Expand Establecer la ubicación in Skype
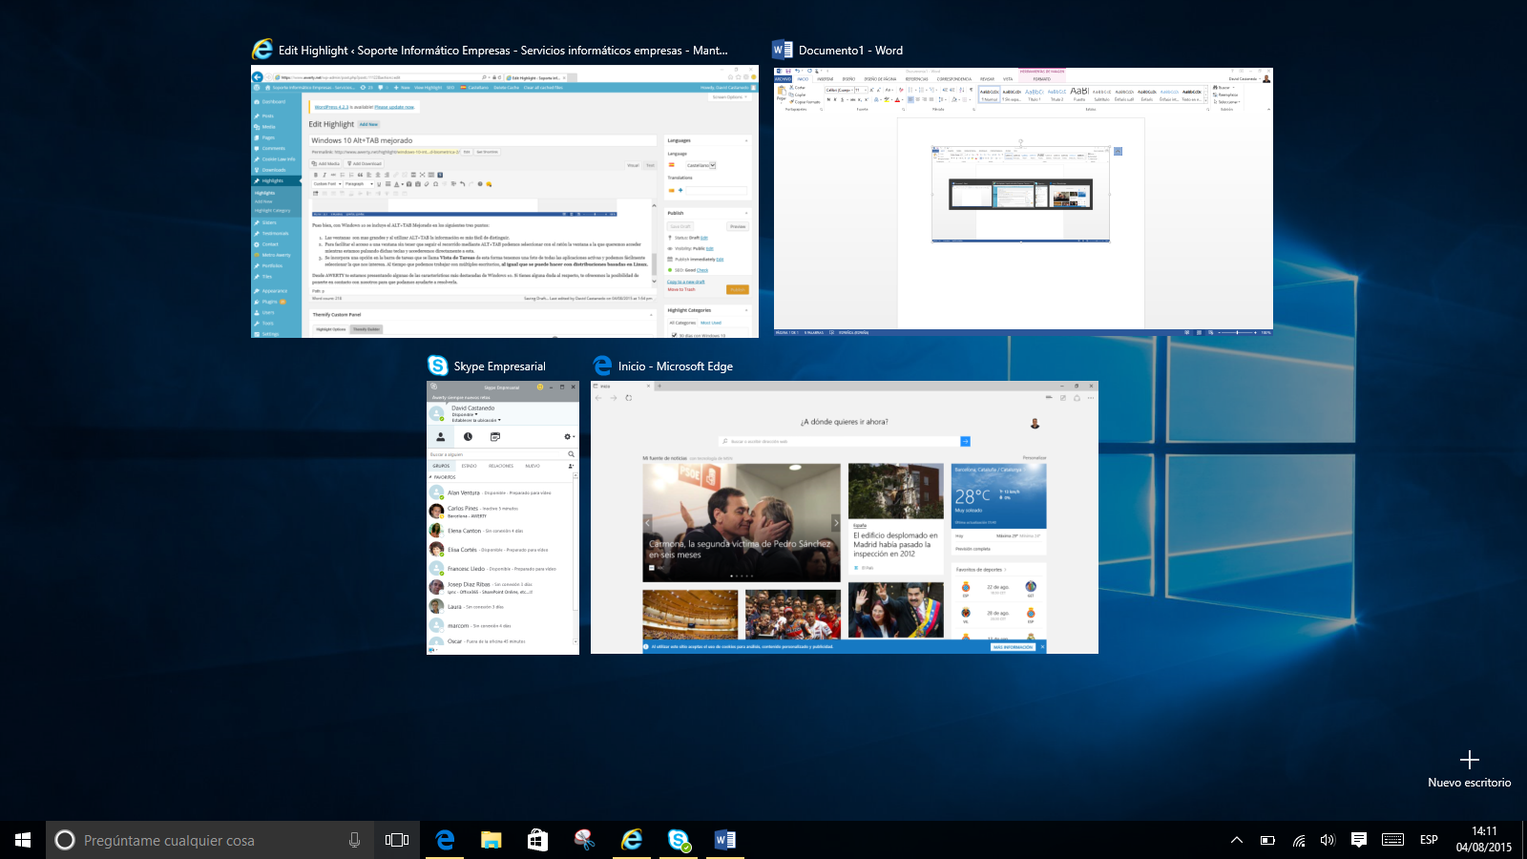The width and height of the screenshot is (1527, 859). 475,420
